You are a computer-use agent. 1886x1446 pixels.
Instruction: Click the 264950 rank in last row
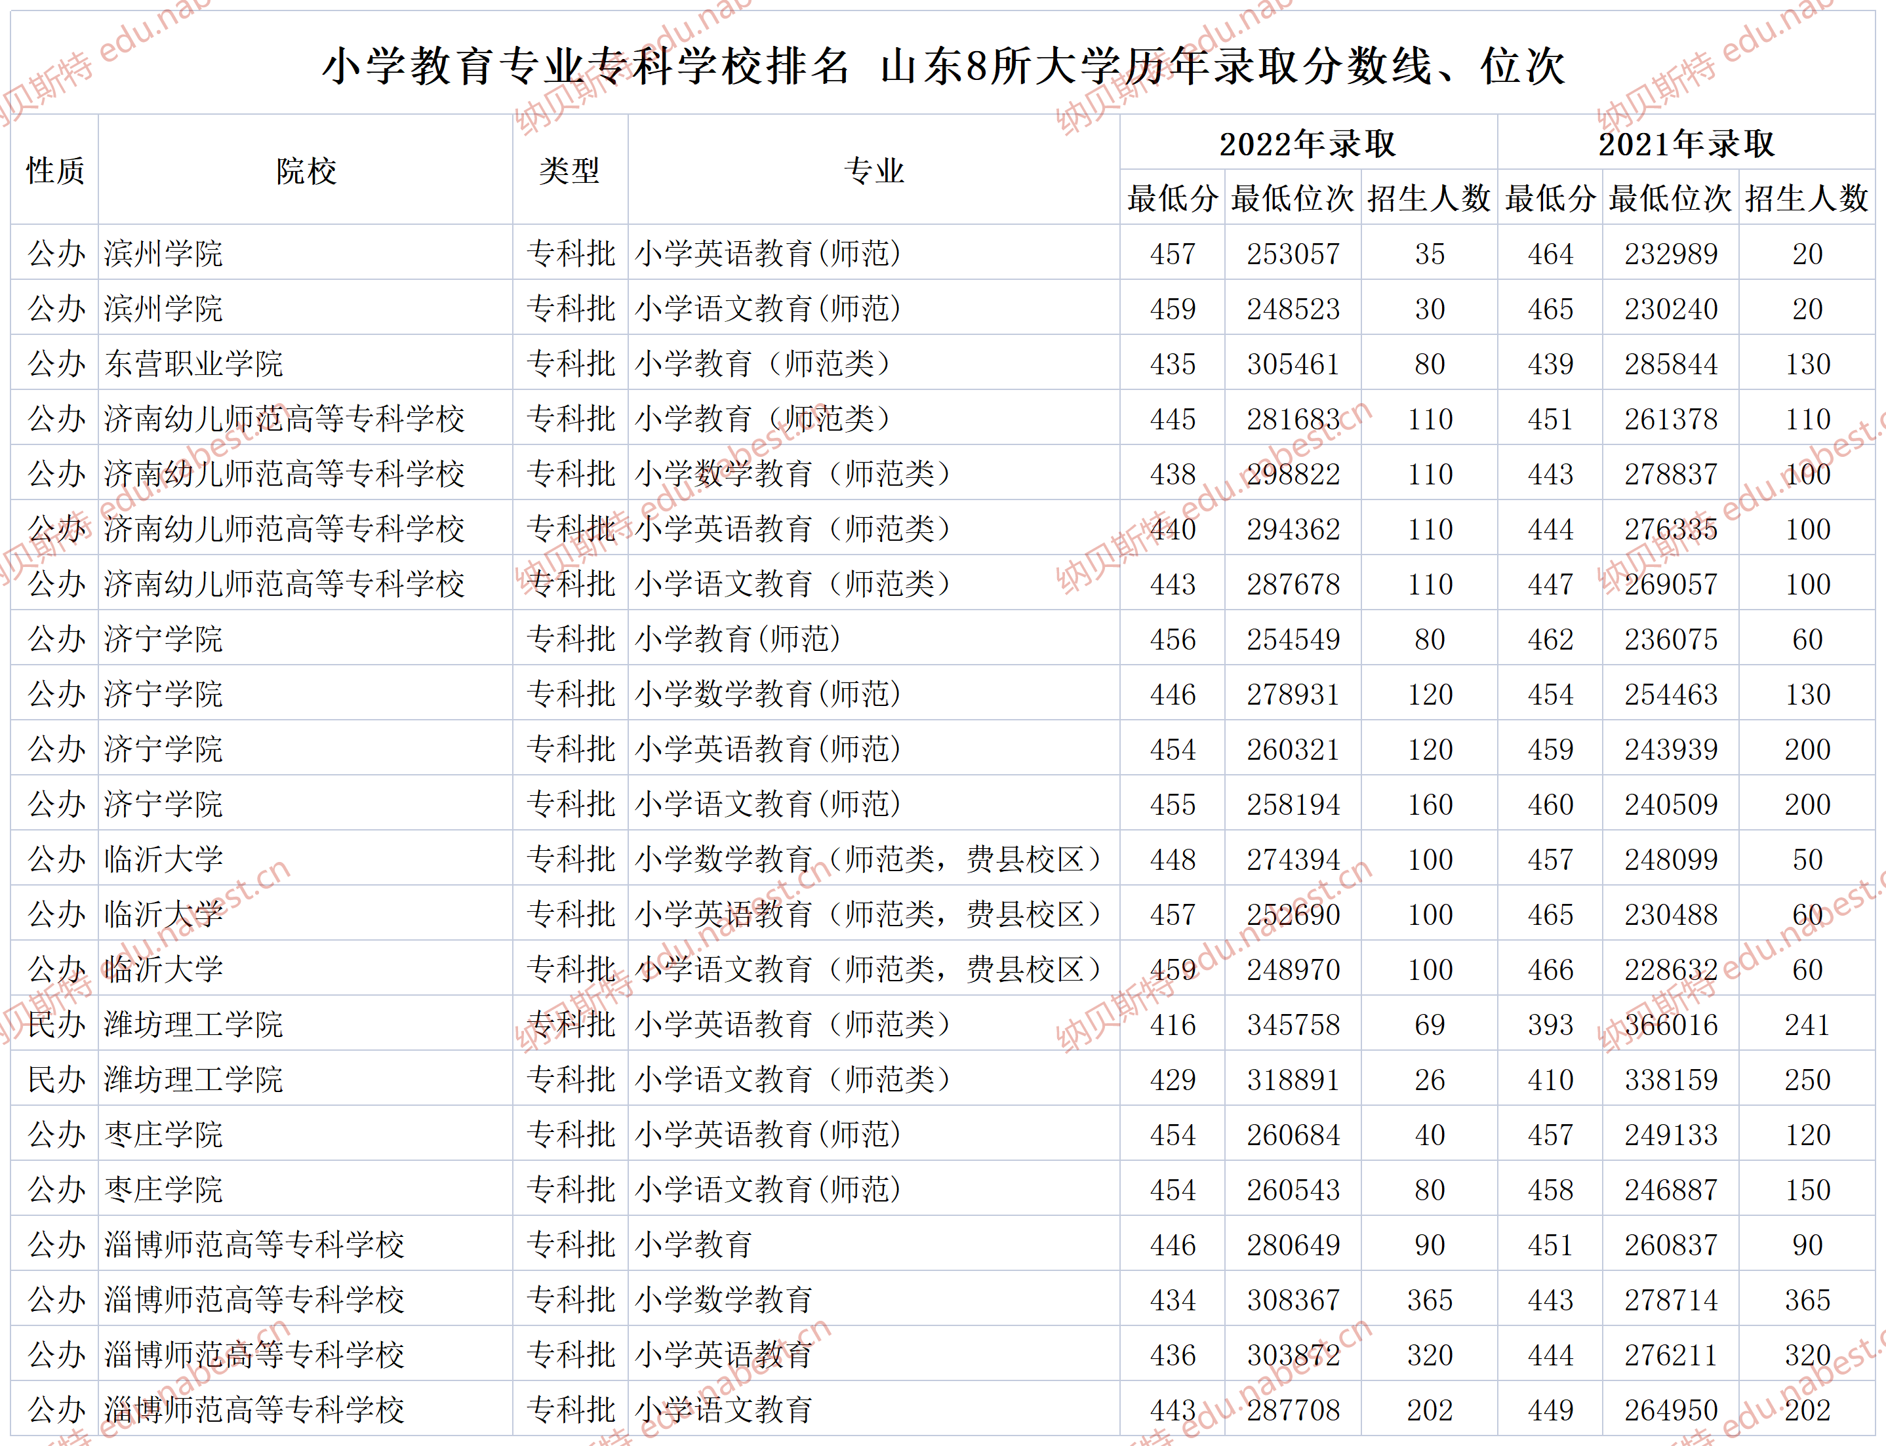pos(1671,1410)
